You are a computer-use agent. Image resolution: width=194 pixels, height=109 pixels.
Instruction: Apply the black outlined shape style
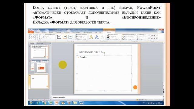59,37
